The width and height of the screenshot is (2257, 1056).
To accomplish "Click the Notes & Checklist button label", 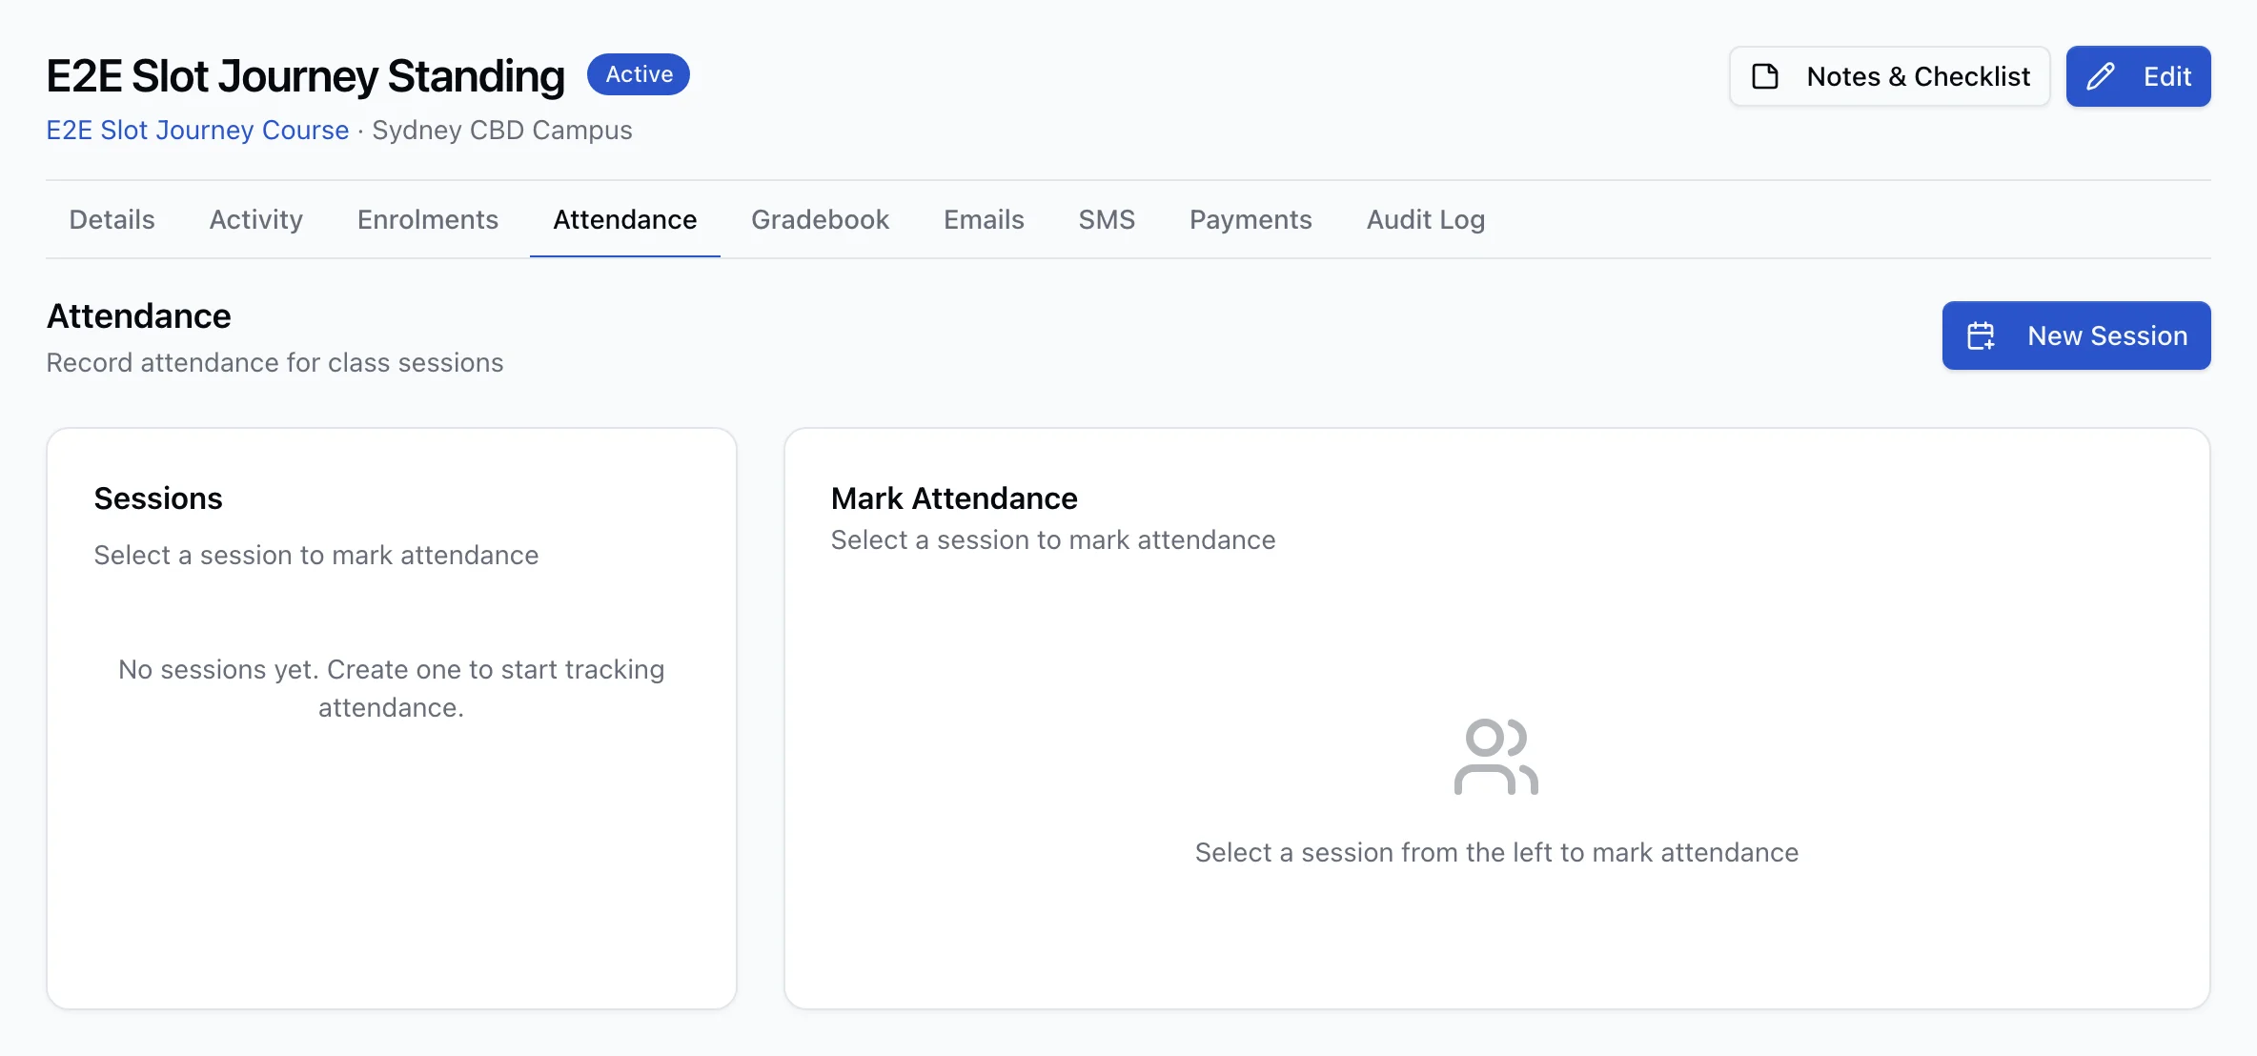I will pyautogui.click(x=1919, y=76).
